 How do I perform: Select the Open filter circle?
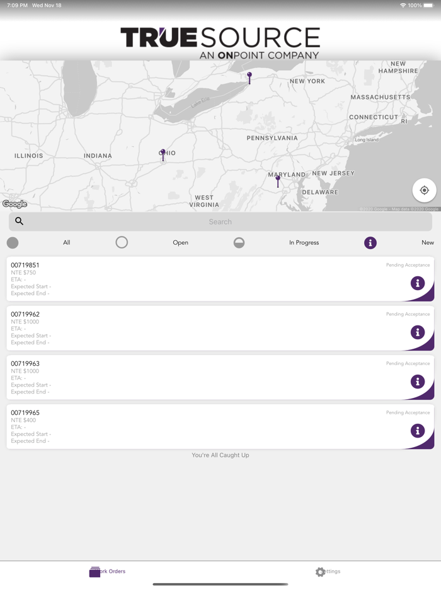pyautogui.click(x=122, y=242)
